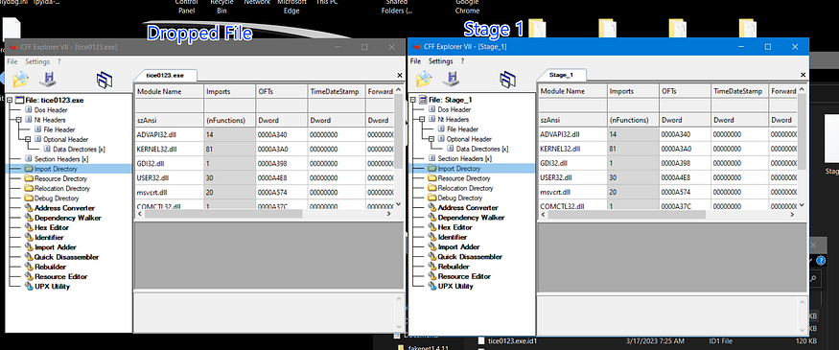The image size is (839, 350).
Task: Select the Stage_1 document tab
Action: pos(561,75)
